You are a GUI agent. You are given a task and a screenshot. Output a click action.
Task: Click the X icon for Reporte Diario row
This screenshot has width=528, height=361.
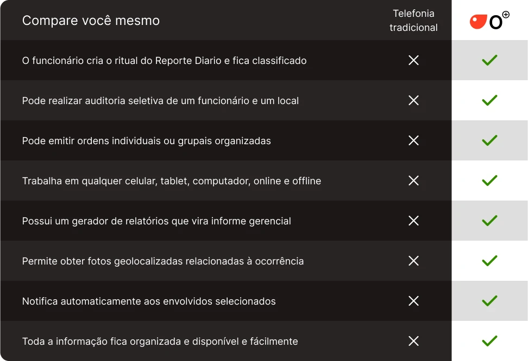[x=413, y=60]
